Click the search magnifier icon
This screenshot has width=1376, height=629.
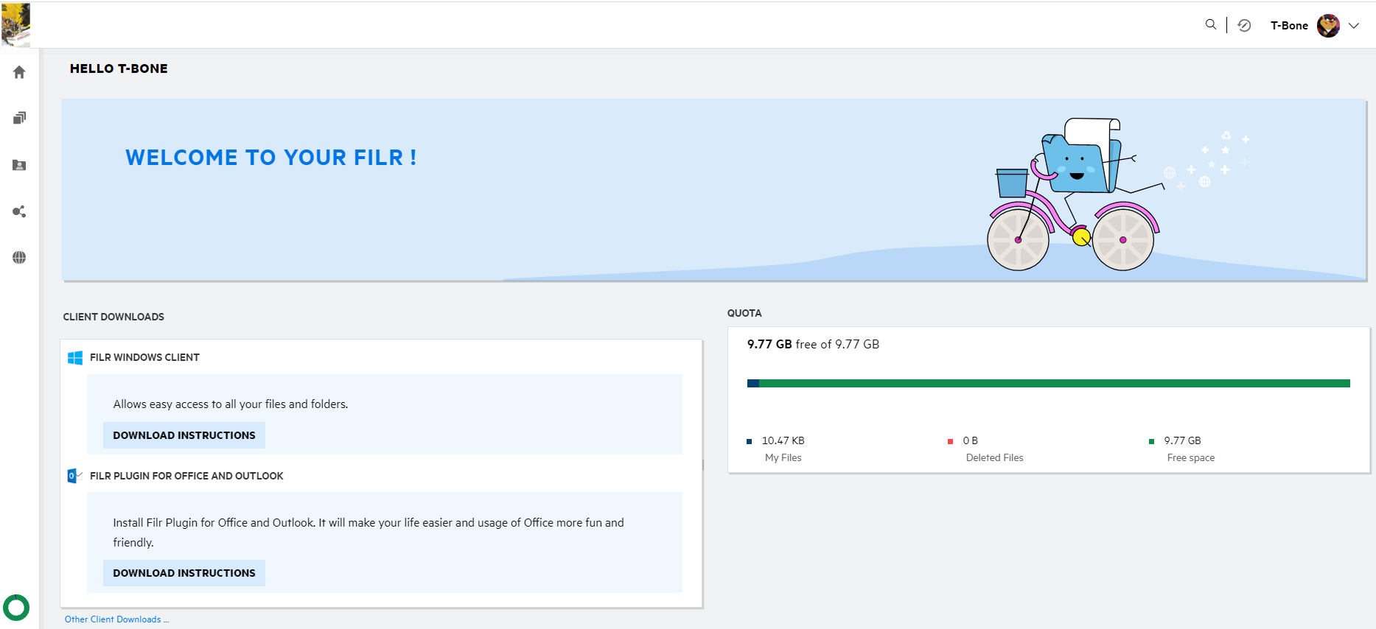[x=1210, y=24]
